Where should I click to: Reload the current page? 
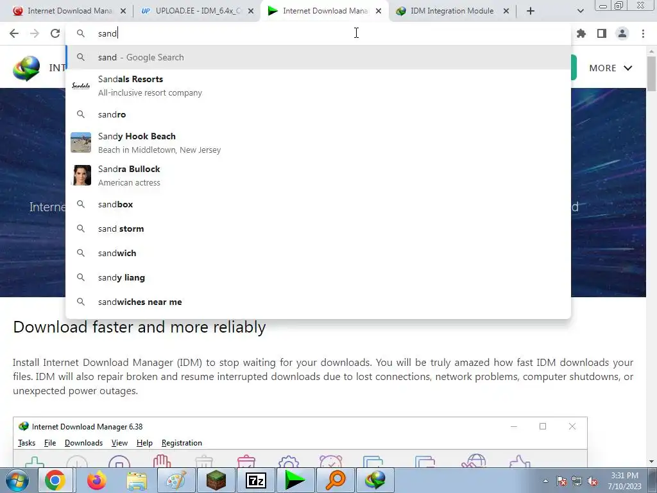pyautogui.click(x=55, y=33)
